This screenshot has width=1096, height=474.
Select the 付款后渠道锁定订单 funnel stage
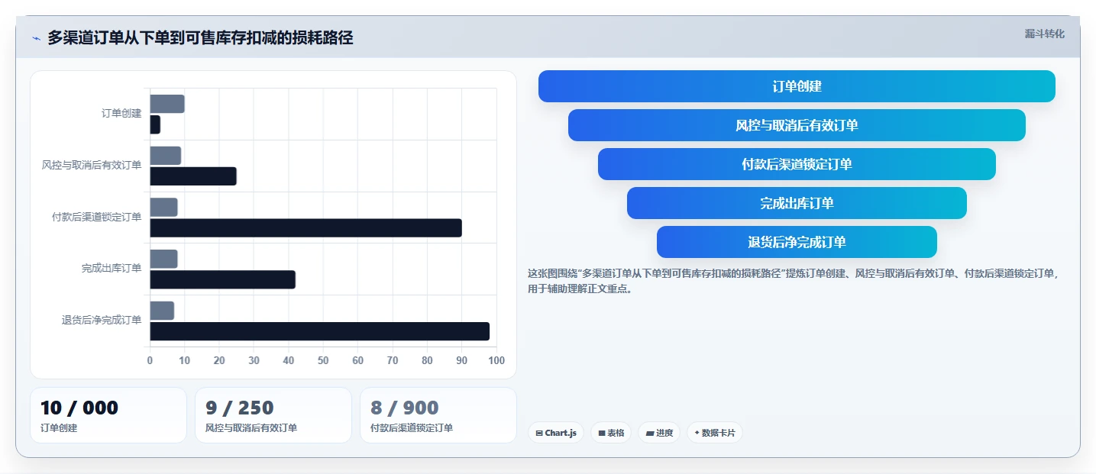point(797,164)
